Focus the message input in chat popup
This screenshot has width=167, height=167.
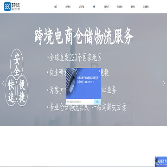click(80, 102)
